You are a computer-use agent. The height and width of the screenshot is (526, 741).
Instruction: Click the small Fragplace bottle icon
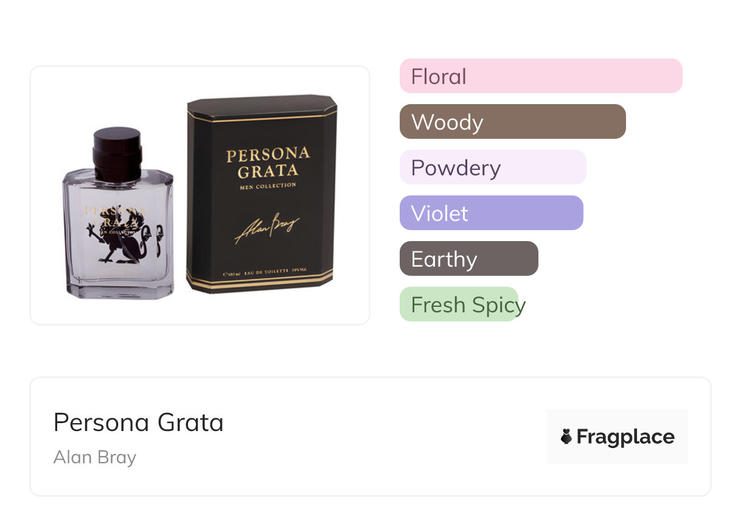pyautogui.click(x=566, y=437)
